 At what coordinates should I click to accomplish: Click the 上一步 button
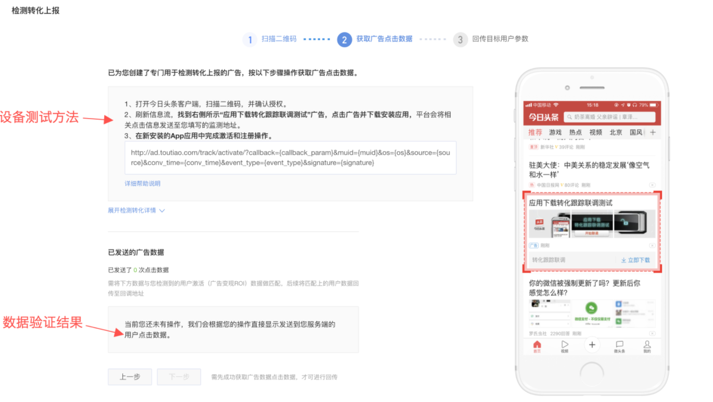point(130,377)
